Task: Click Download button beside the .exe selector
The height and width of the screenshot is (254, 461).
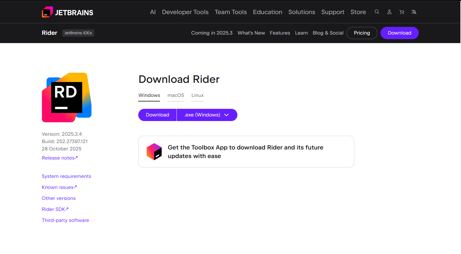Action: tap(157, 115)
